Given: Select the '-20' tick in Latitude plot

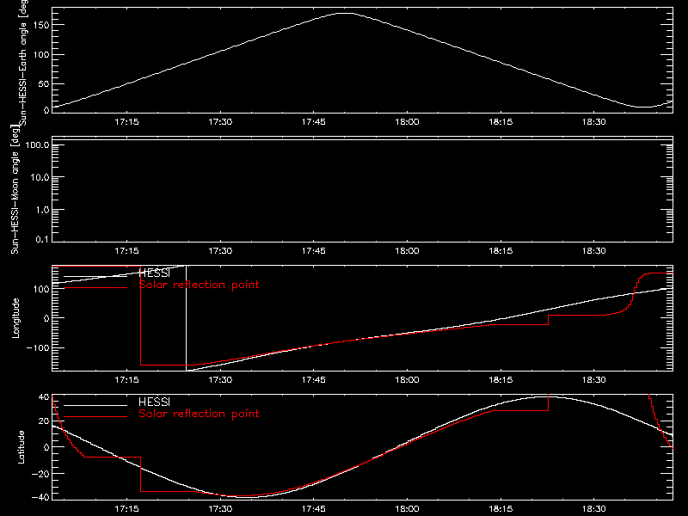Looking at the screenshot, I should click(x=40, y=474).
